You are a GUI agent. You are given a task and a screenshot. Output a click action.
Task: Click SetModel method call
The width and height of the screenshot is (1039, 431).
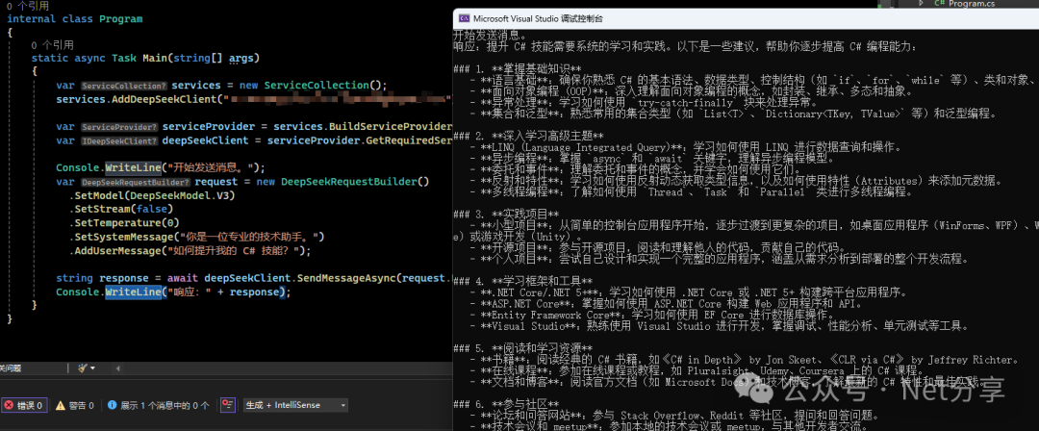pos(99,195)
